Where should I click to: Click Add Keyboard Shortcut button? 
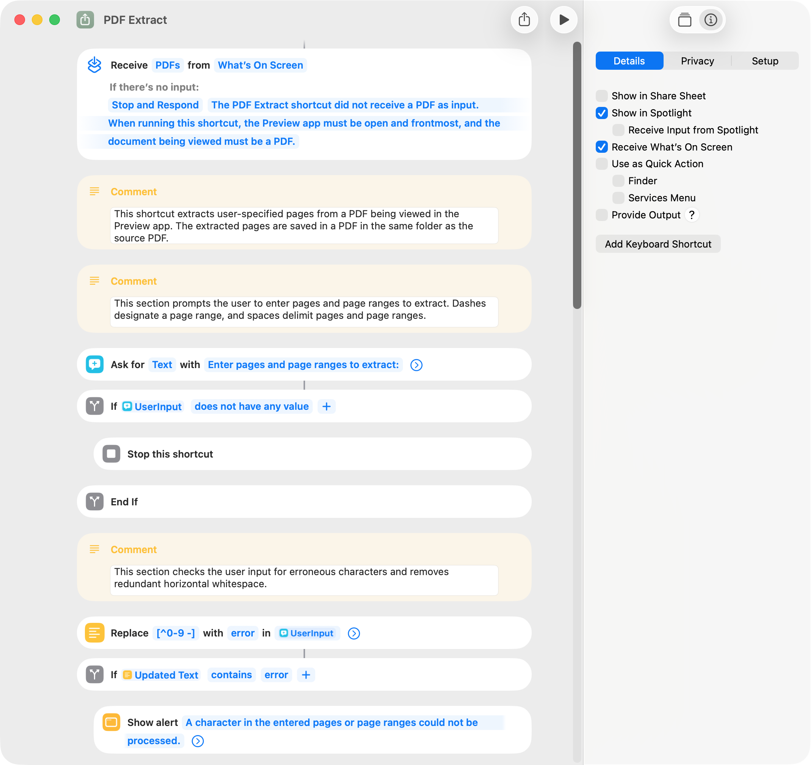click(x=658, y=244)
